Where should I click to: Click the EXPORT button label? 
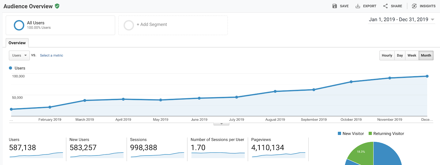coord(370,6)
